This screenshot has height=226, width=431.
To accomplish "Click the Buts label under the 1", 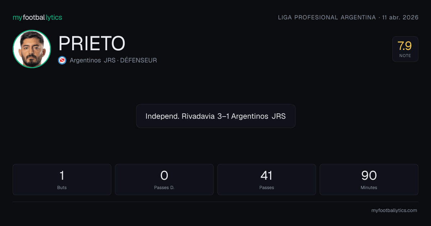I will coord(62,188).
